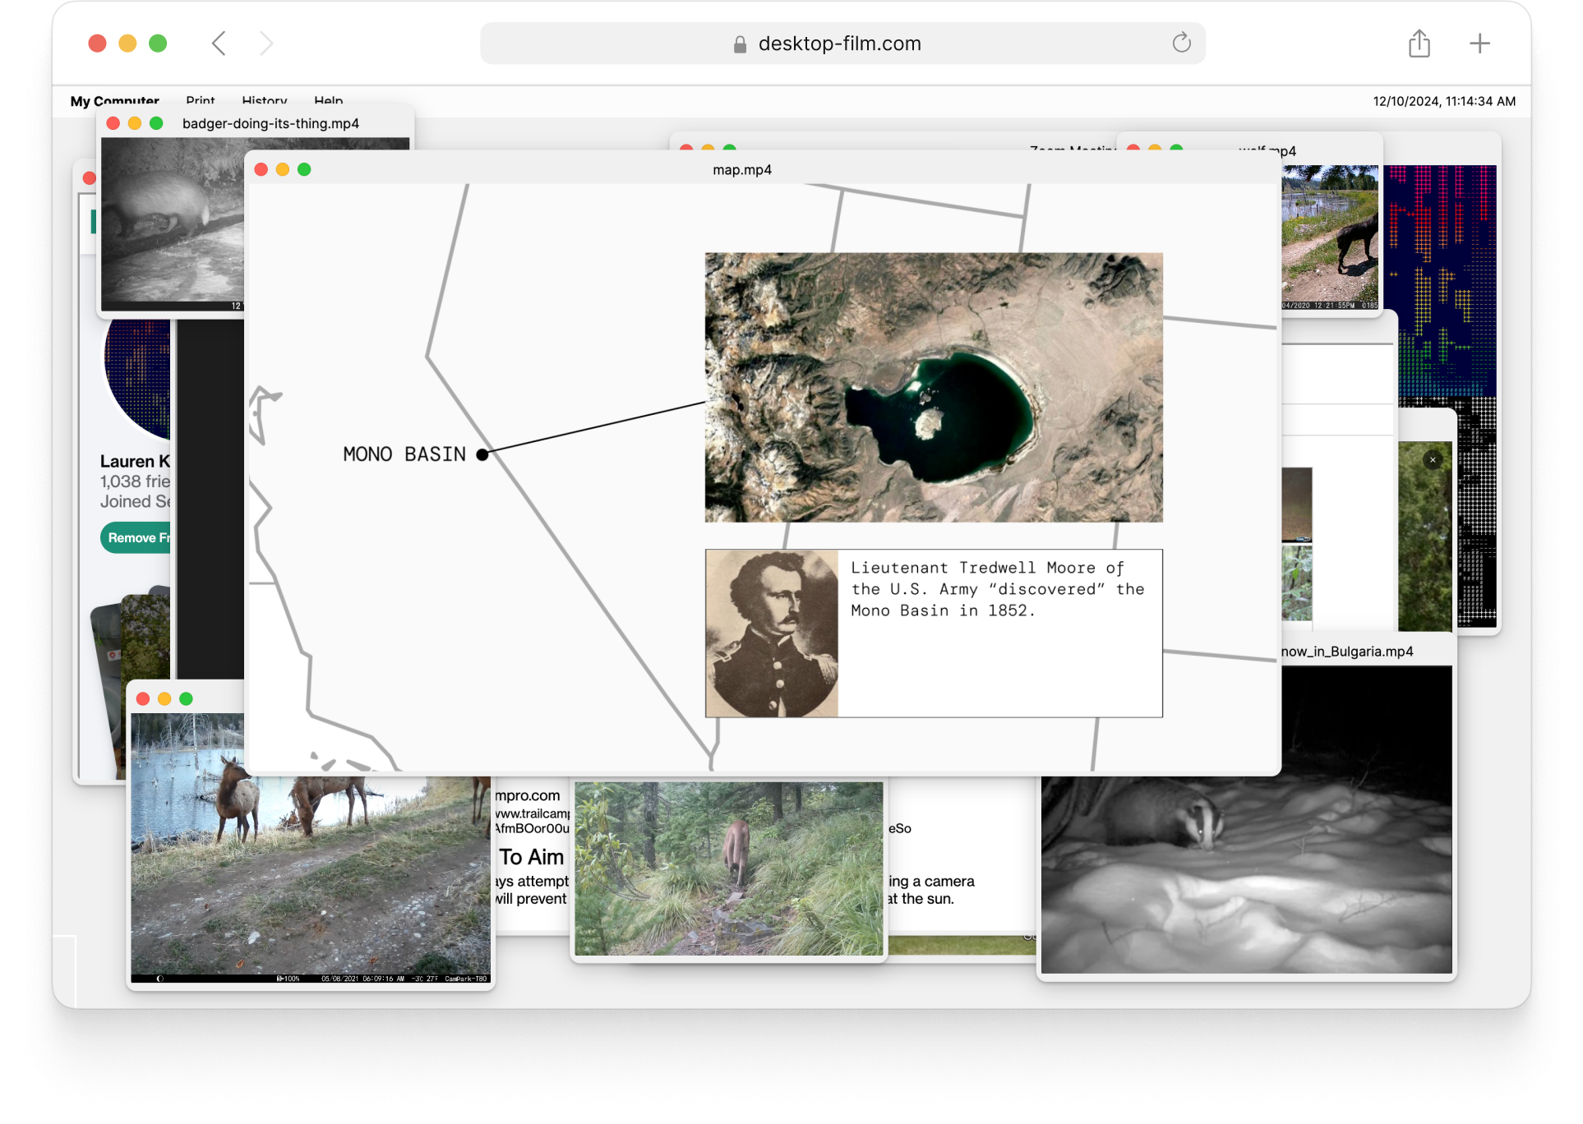The image size is (1583, 1124).
Task: Click the mountain lion trail video
Action: pos(729,868)
